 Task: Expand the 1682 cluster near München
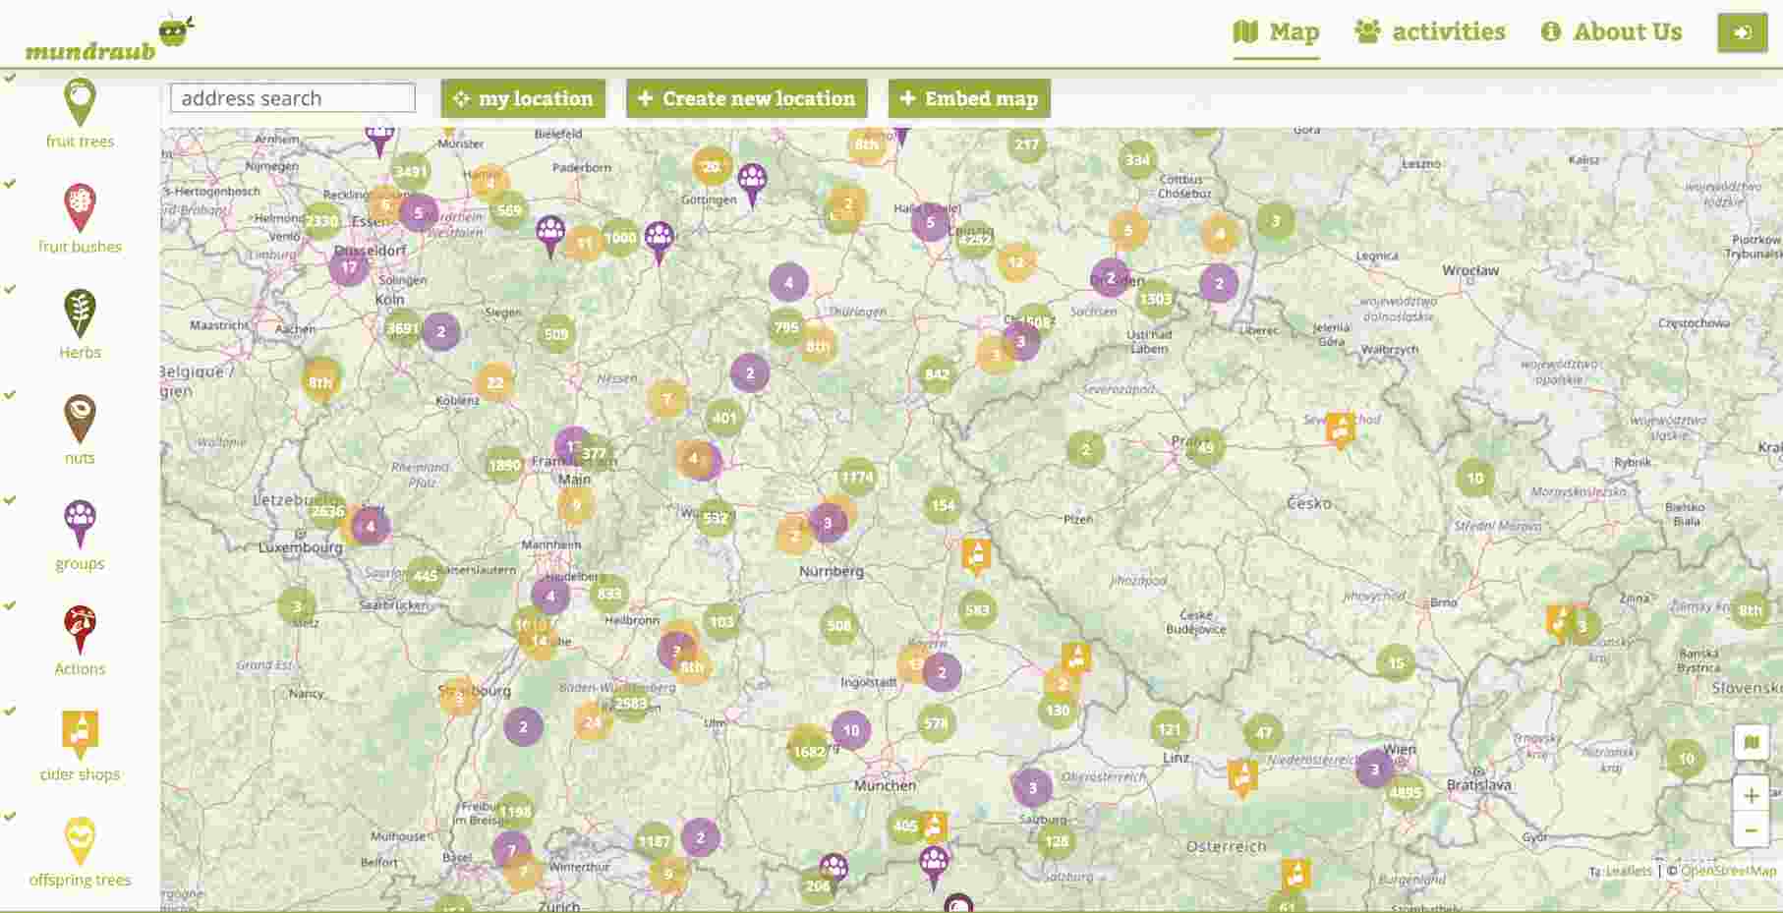806,749
